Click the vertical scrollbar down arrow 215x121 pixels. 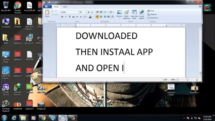coord(201,76)
